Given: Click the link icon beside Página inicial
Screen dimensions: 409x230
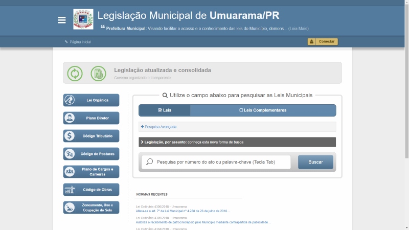Looking at the screenshot, I should 66,42.
